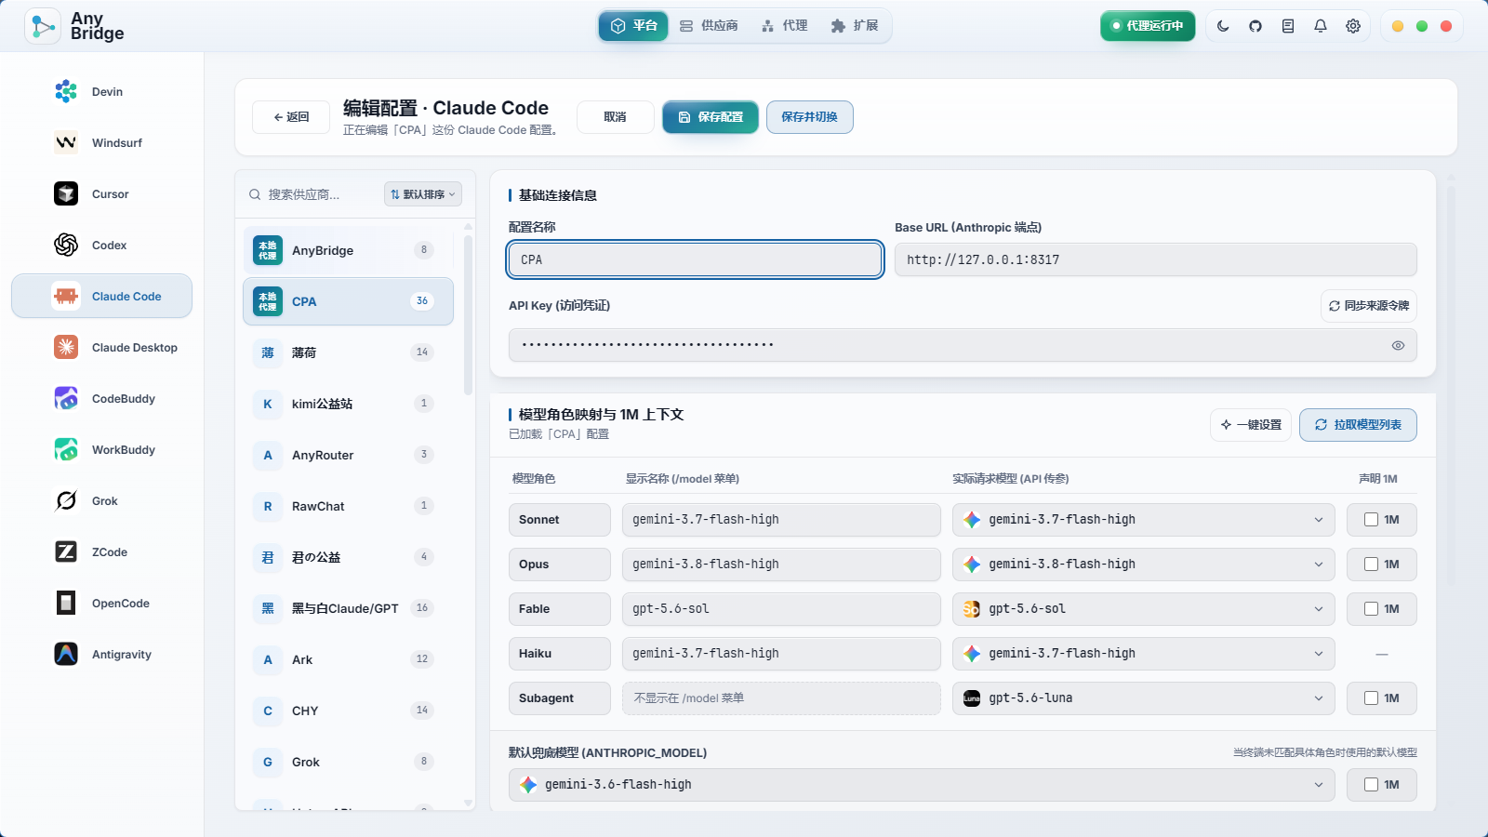1488x837 pixels.
Task: Click the OpenCode app icon
Action: pos(66,603)
